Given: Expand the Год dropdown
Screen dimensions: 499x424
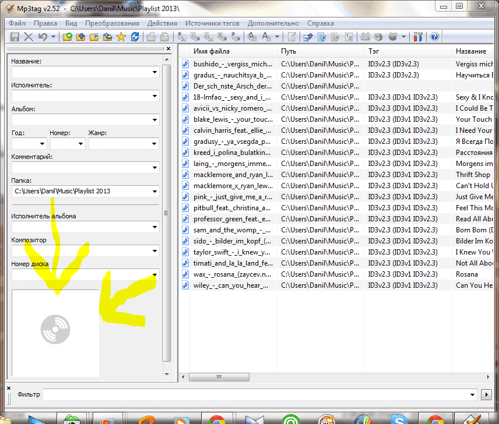Looking at the screenshot, I should (x=43, y=144).
